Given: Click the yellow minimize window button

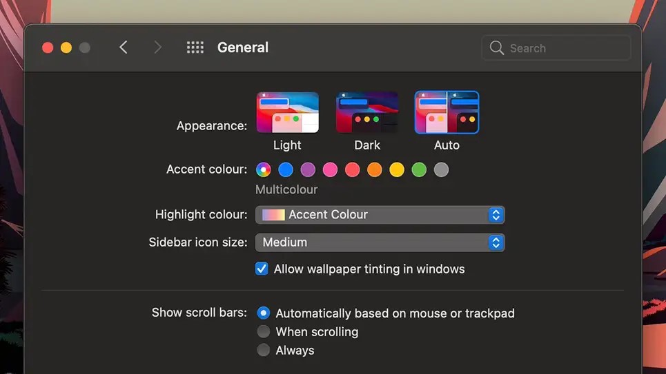Looking at the screenshot, I should (66, 48).
